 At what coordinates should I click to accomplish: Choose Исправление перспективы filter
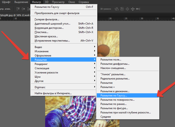click(x=64, y=41)
